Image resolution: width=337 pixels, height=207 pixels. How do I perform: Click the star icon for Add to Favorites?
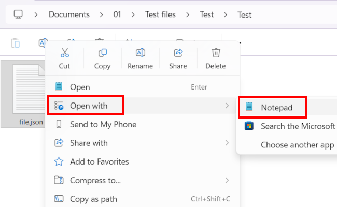(59, 161)
